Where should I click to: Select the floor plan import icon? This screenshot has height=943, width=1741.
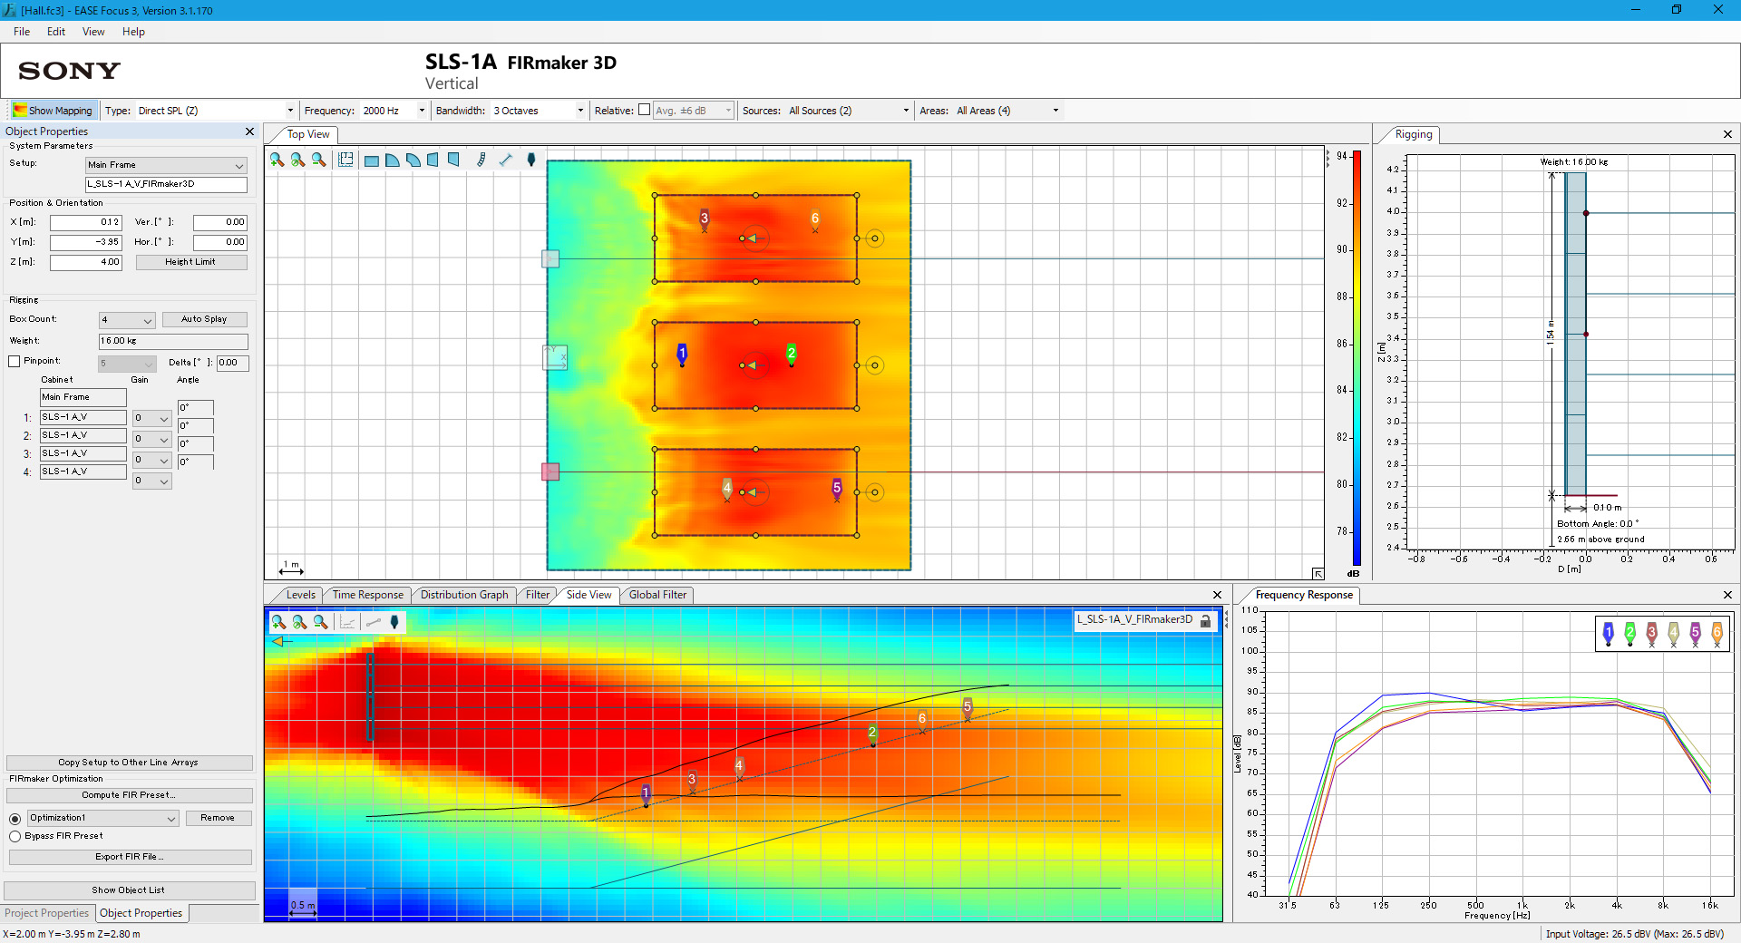click(x=345, y=160)
